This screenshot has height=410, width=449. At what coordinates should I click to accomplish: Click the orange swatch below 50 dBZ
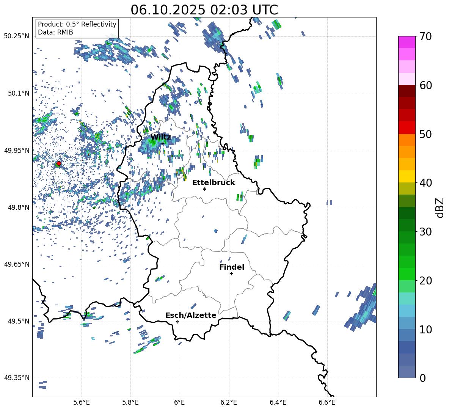(407, 140)
